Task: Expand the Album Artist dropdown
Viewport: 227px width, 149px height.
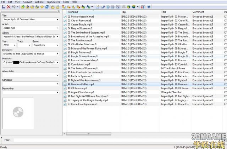Action: point(57,75)
